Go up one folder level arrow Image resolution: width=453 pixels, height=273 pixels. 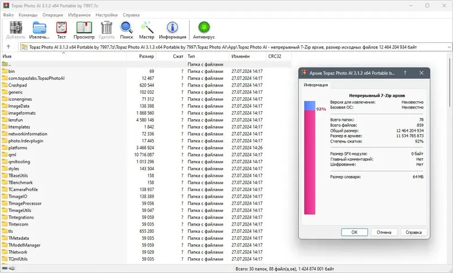tap(8, 47)
